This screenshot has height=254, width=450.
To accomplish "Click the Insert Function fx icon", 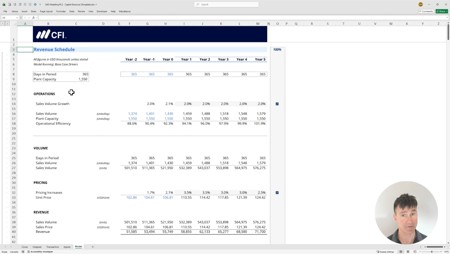I will pos(34,18).
